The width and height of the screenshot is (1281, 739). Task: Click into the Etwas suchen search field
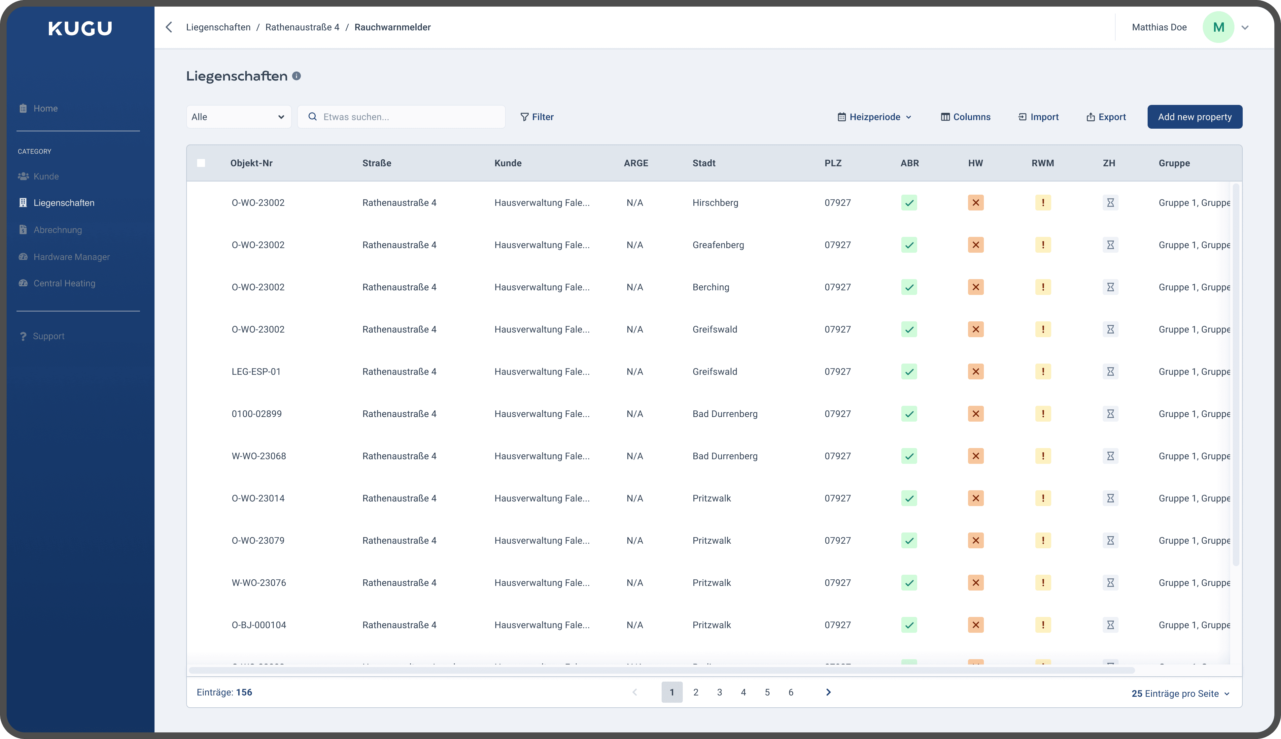(406, 117)
